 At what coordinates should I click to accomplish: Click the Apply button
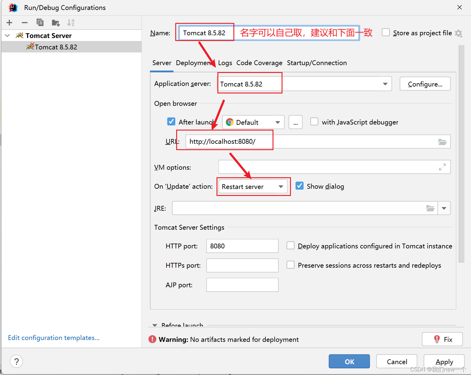tap(444, 361)
